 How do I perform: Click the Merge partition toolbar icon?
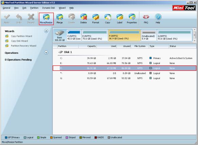[59, 17]
